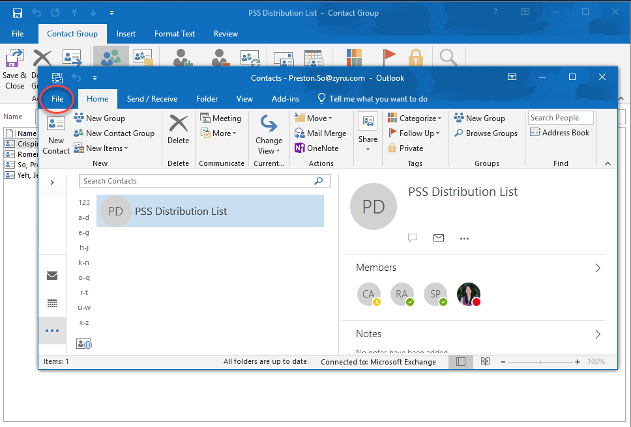
Task: Toggle Private lock in Contact Group ribbon
Action: click(x=416, y=57)
